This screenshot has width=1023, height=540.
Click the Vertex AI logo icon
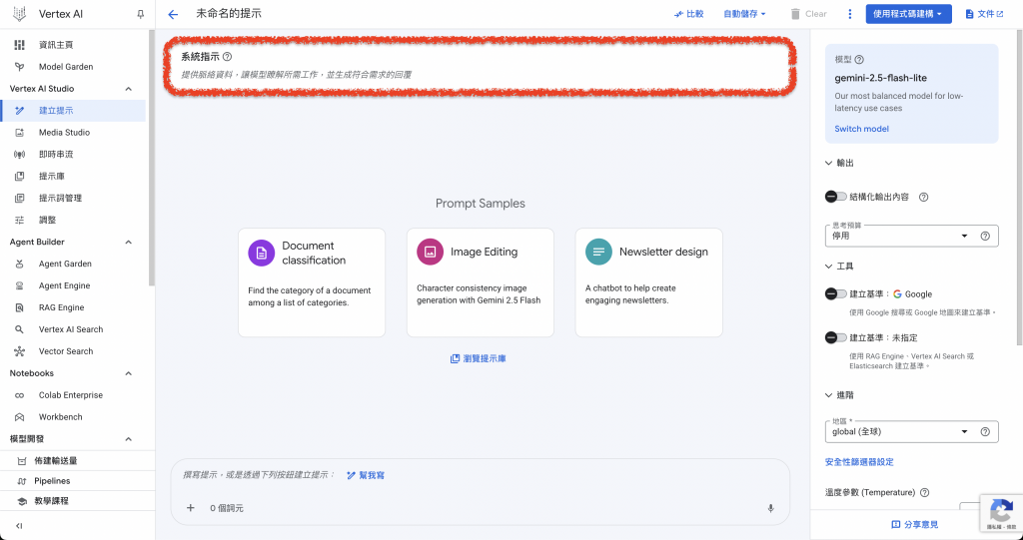tap(20, 14)
